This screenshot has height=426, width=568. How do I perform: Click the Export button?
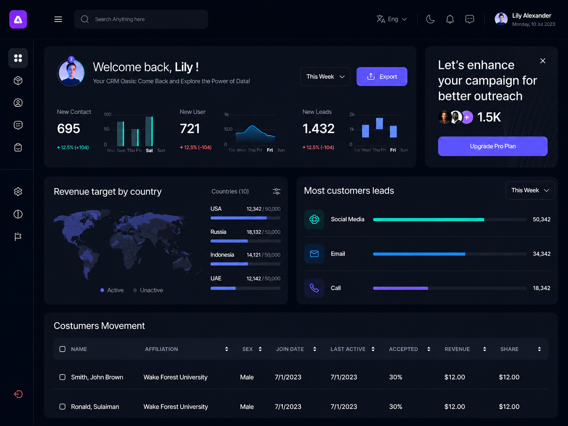click(x=382, y=76)
